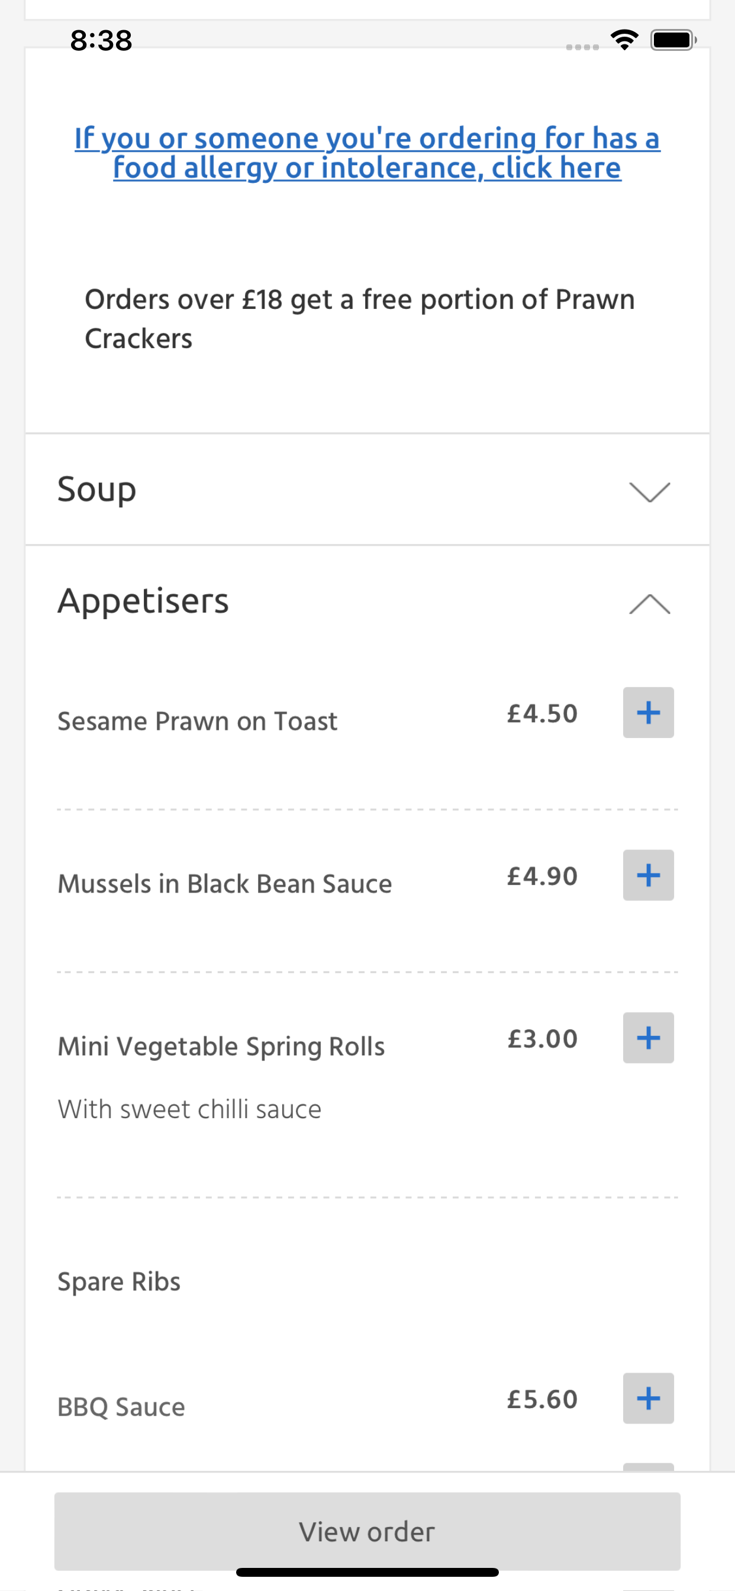Select Mini Vegetable Spring Rolls item name

(x=221, y=1046)
